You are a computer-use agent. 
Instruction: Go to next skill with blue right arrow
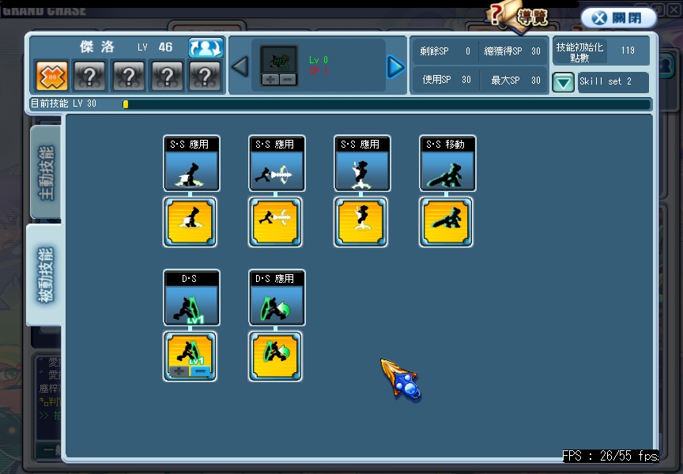[395, 67]
